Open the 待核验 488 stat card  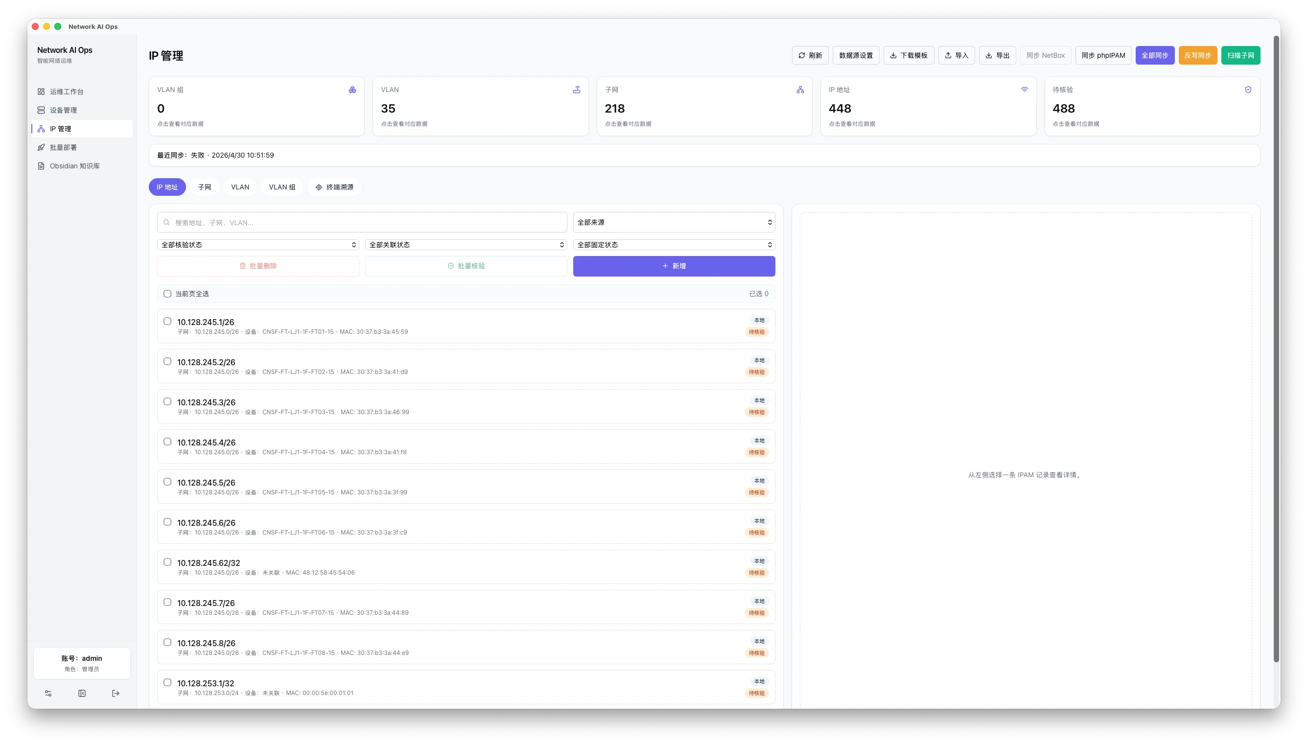pos(1152,106)
